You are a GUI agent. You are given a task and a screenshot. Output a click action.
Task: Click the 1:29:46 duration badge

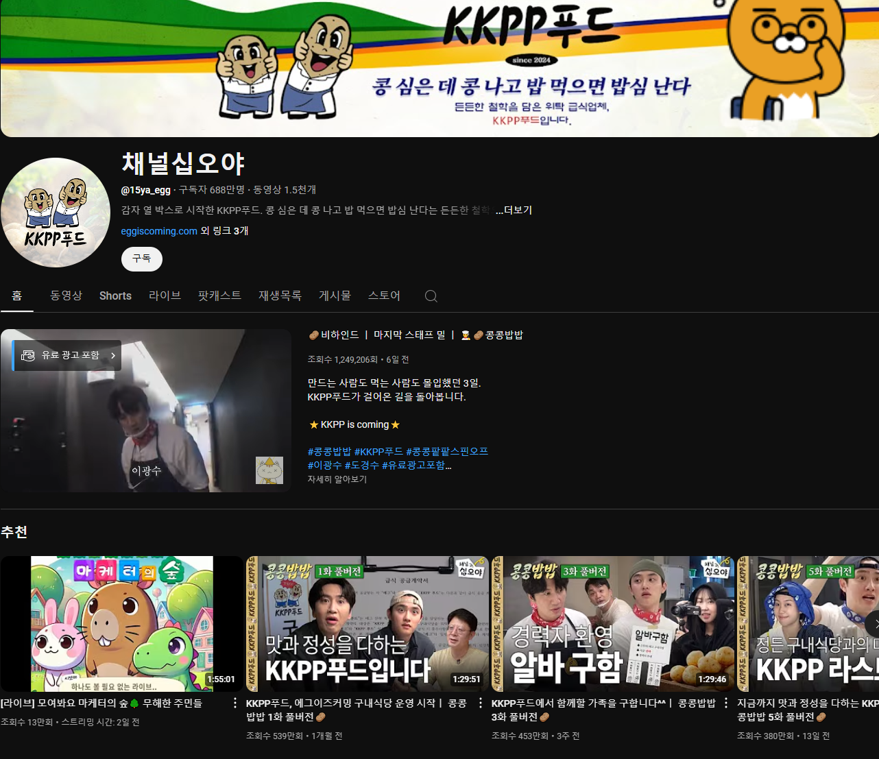coord(712,679)
